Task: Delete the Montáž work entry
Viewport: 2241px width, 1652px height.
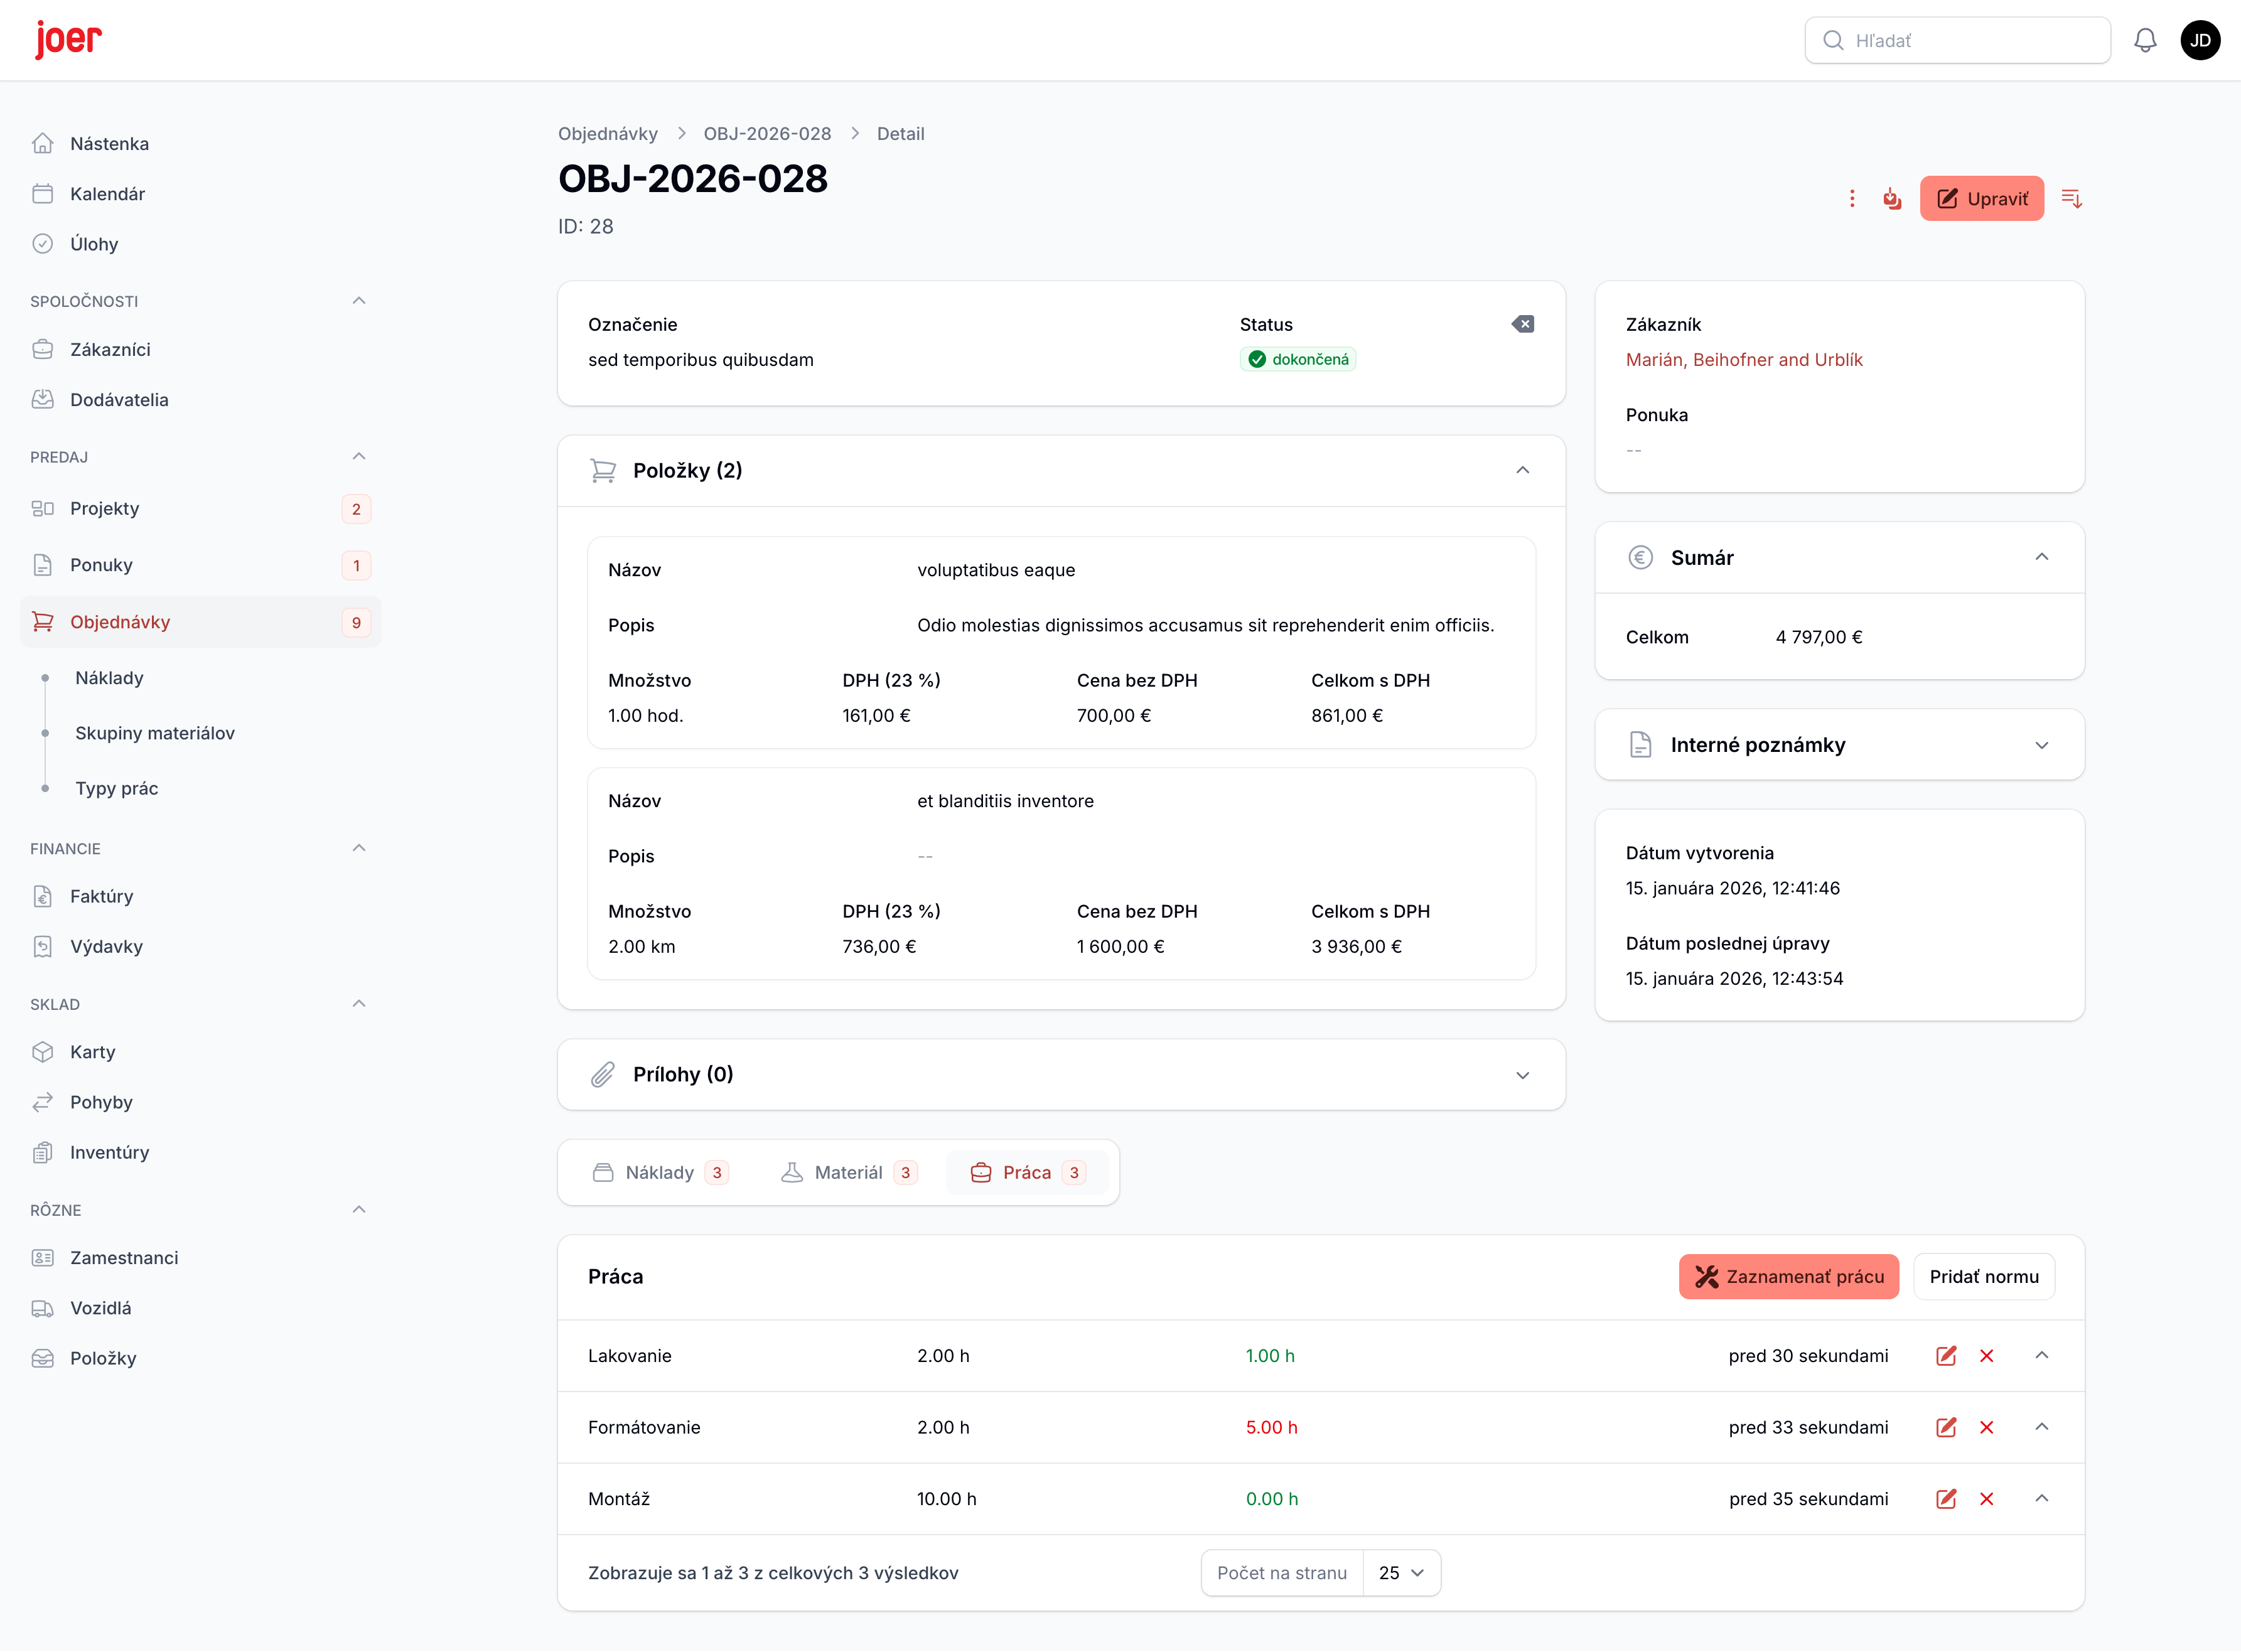Action: [x=1986, y=1499]
